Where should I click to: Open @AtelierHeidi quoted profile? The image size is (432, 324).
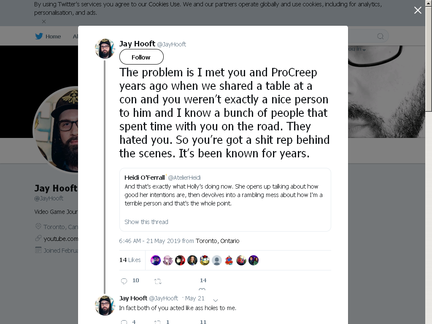coord(184,178)
